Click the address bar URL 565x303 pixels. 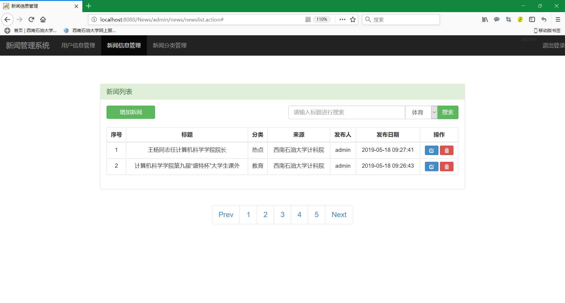(x=162, y=20)
